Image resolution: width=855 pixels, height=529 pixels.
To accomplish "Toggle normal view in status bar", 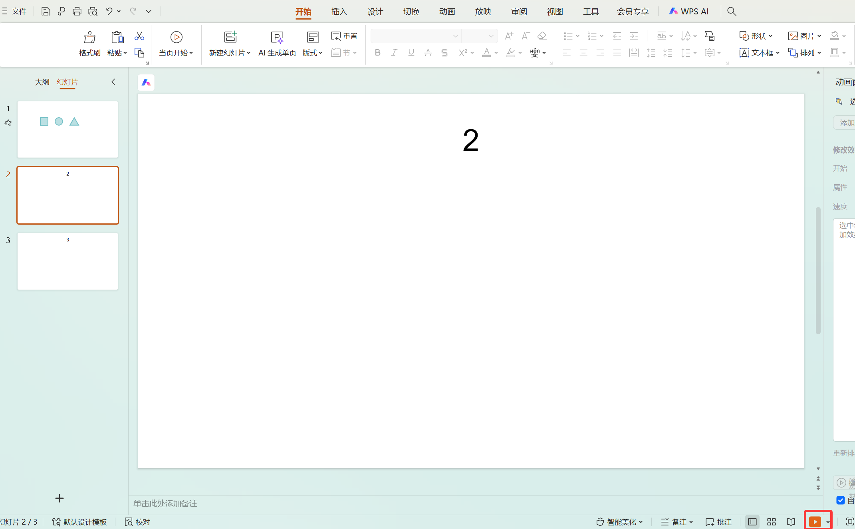I will tap(752, 522).
